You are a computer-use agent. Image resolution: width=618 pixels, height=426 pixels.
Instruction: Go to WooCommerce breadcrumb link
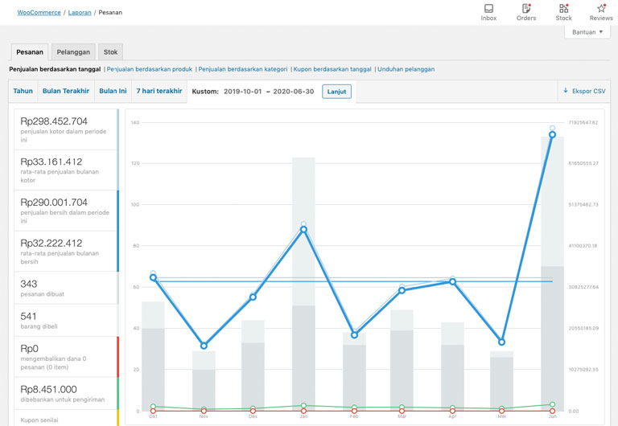pyautogui.click(x=39, y=13)
